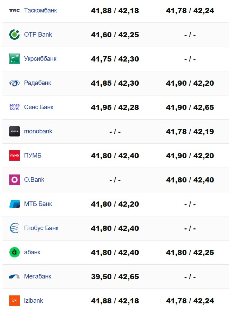Select Метабанк rate 39,50 / 42,65
This screenshot has width=229, height=312.
[115, 277]
